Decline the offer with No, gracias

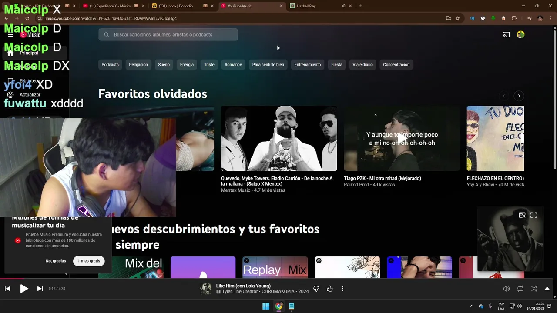point(56,261)
